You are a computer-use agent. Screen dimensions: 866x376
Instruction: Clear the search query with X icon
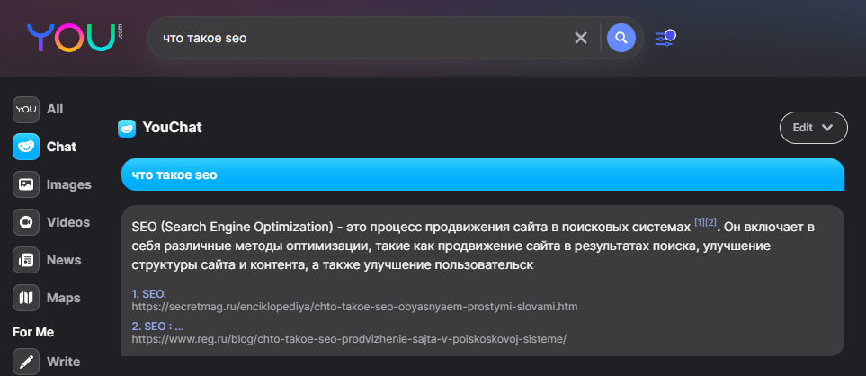click(x=581, y=38)
